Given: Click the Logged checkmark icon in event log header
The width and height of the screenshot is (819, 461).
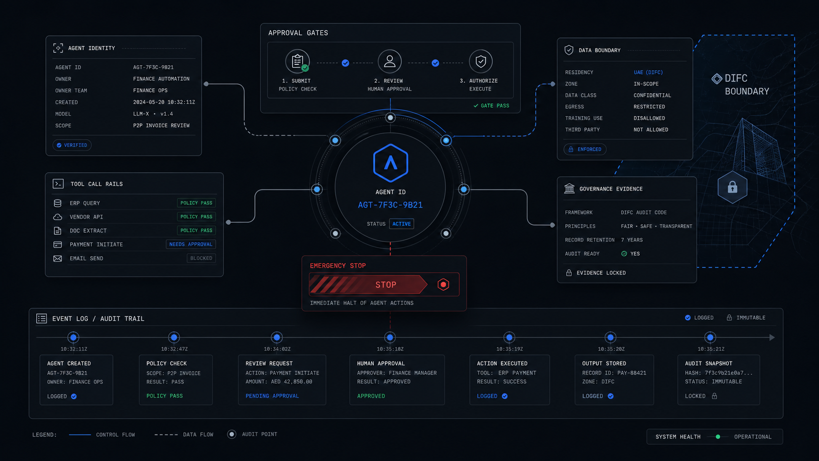Looking at the screenshot, I should 688,317.
